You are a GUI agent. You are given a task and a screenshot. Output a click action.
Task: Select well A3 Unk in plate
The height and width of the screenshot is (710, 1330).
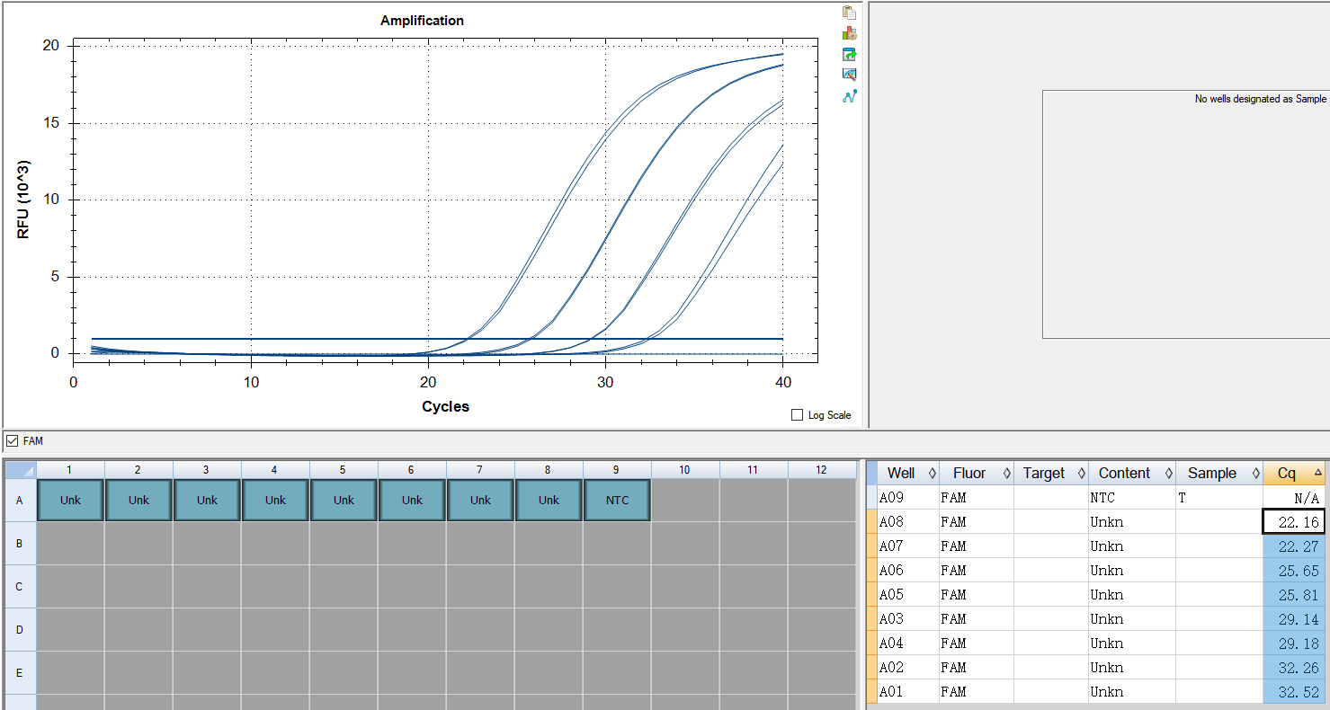click(207, 501)
